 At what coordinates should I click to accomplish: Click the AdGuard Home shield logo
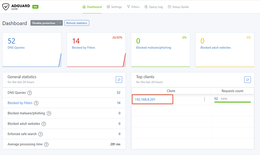(6, 7)
